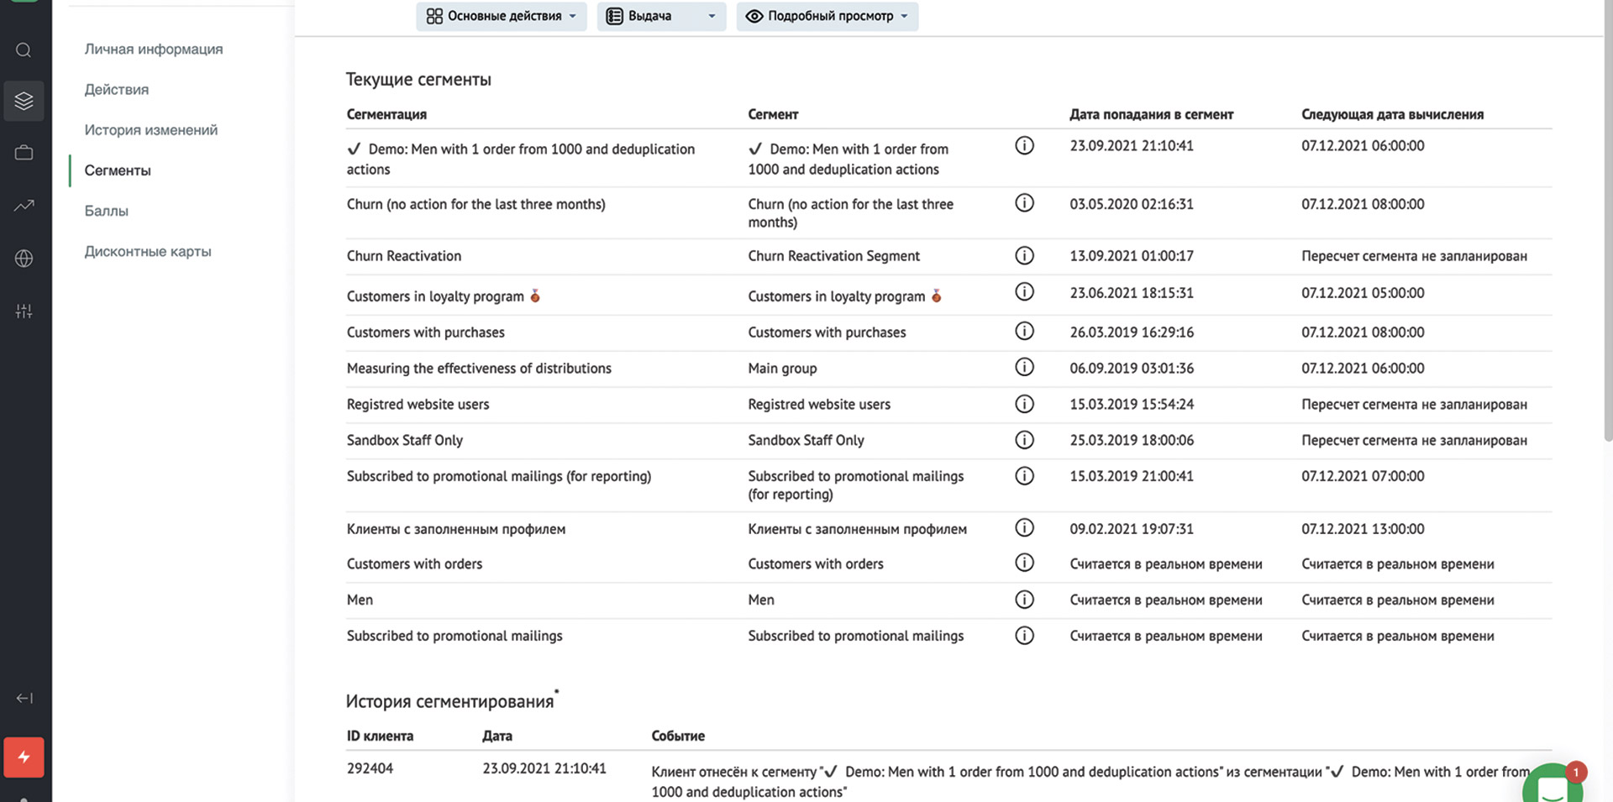Select client ID 292404 in history
Viewport: 1613px width, 802px height.
[x=370, y=768]
